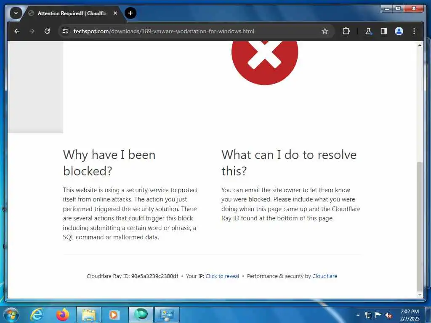Open the muted volume tray icon
Viewport: 431px width, 323px height.
[388, 315]
